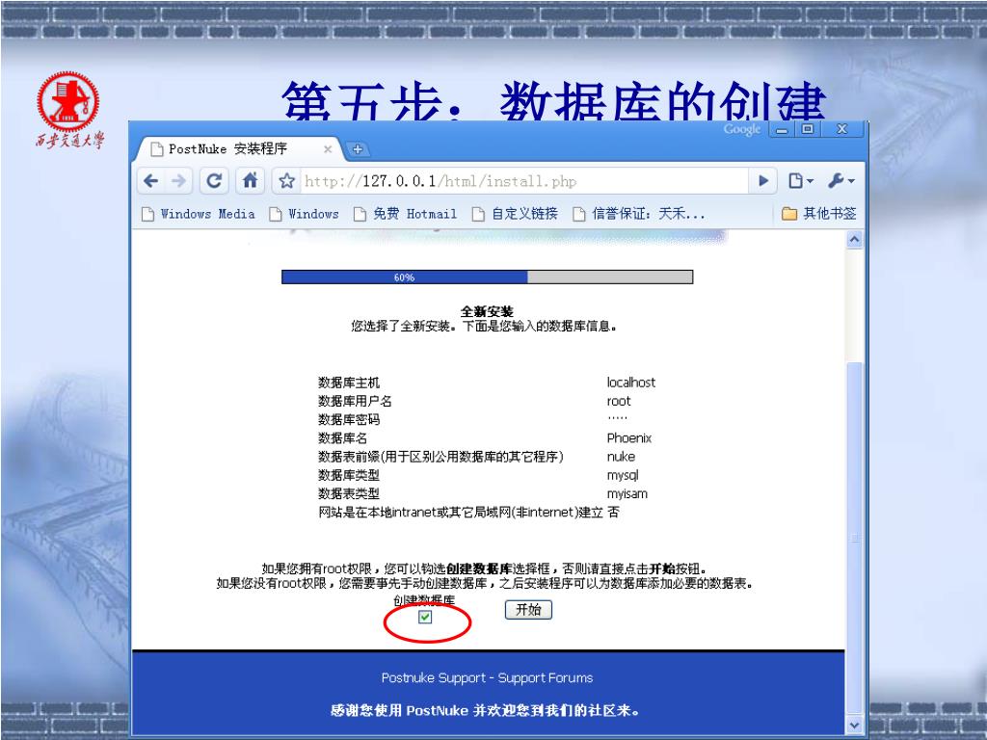Click the root username value
This screenshot has width=987, height=740.
coord(618,402)
